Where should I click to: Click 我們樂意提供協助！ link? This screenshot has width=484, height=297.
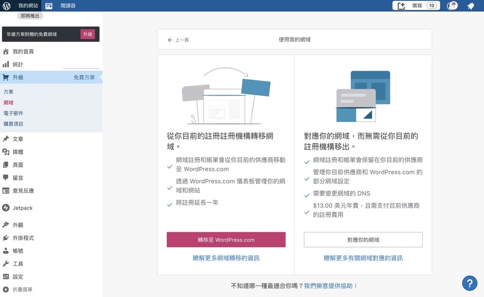331,286
